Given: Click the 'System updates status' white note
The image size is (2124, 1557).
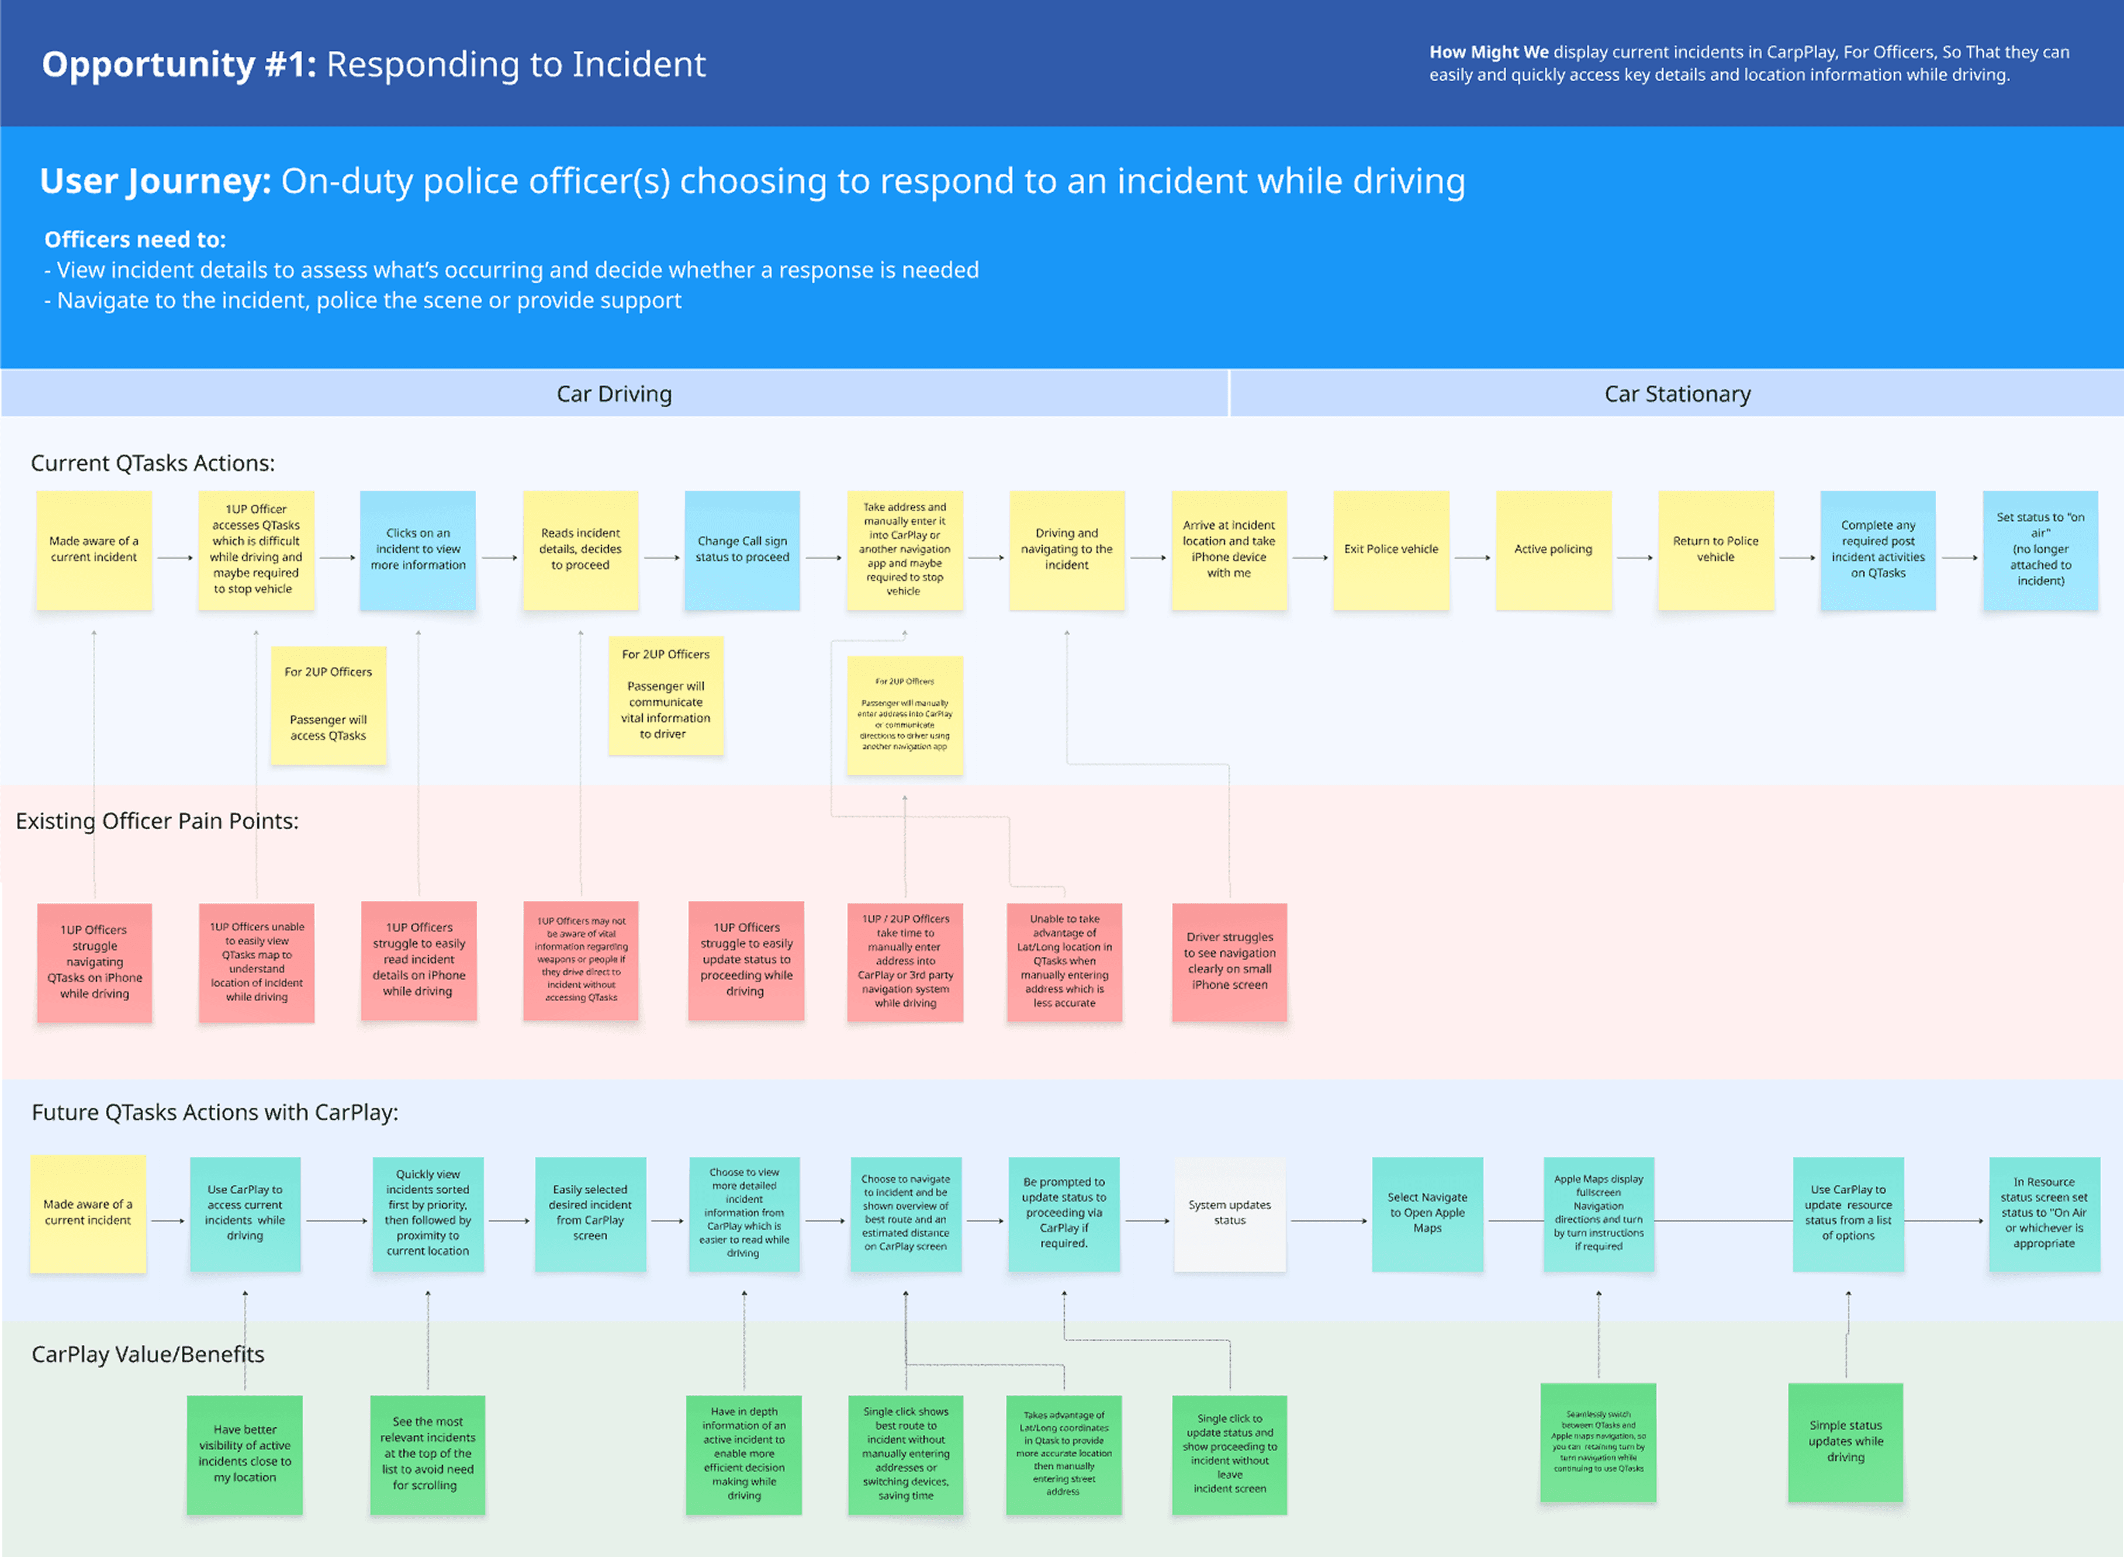Looking at the screenshot, I should click(1229, 1213).
